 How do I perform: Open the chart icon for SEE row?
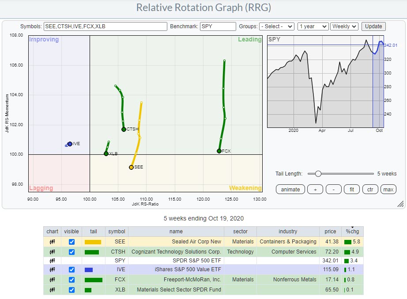pos(52,242)
